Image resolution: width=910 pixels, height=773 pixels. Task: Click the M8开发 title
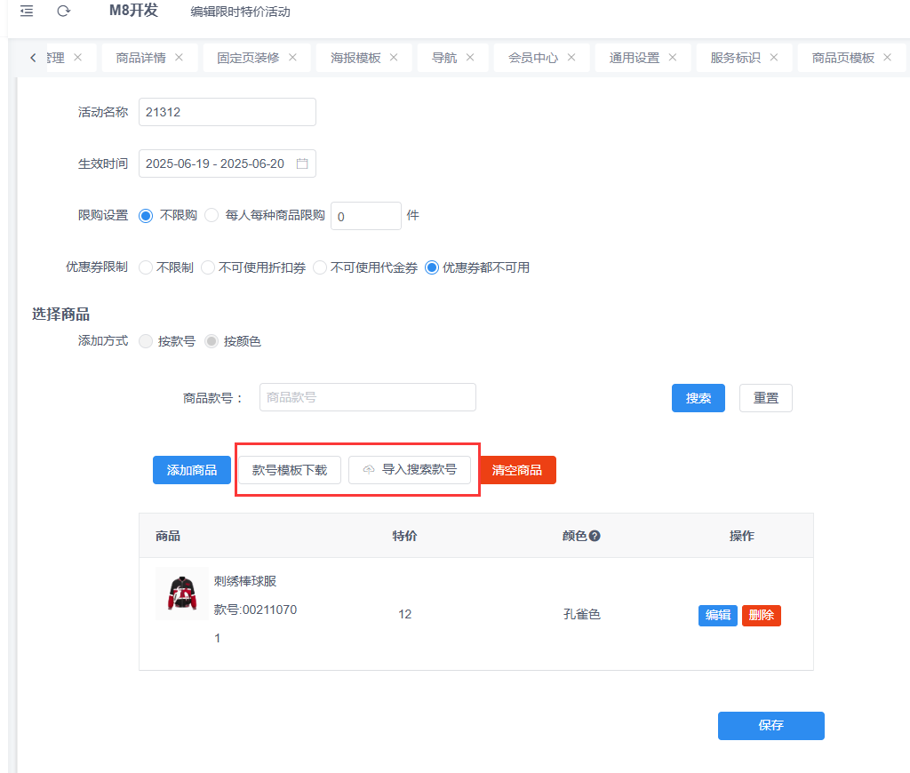click(x=133, y=11)
